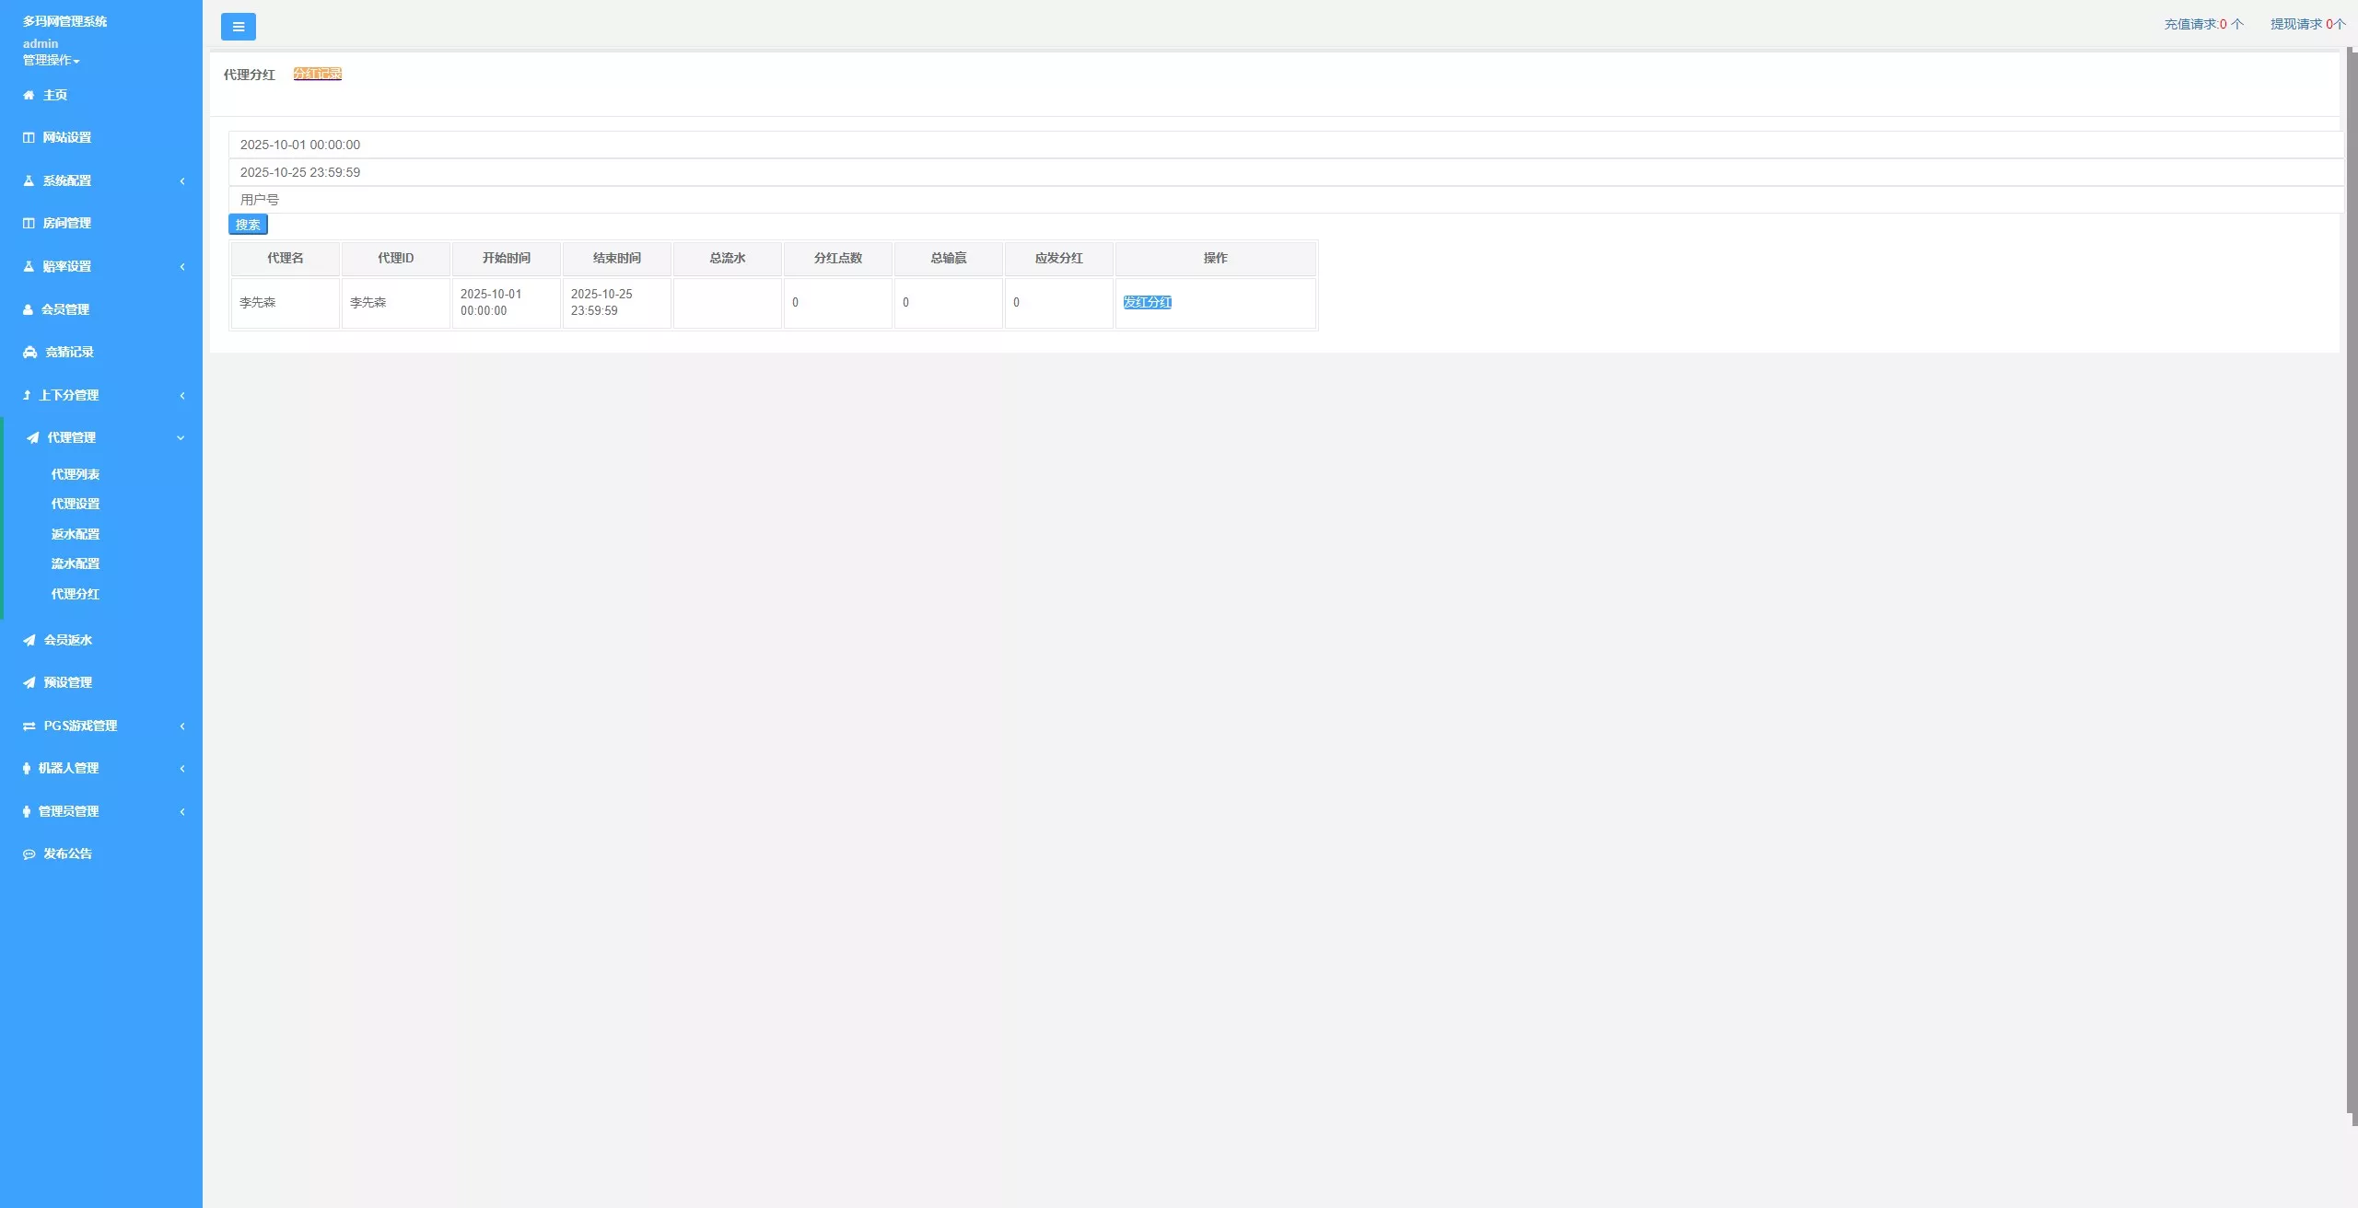
Task: Switch to the 分红记录 tab
Action: tap(318, 74)
